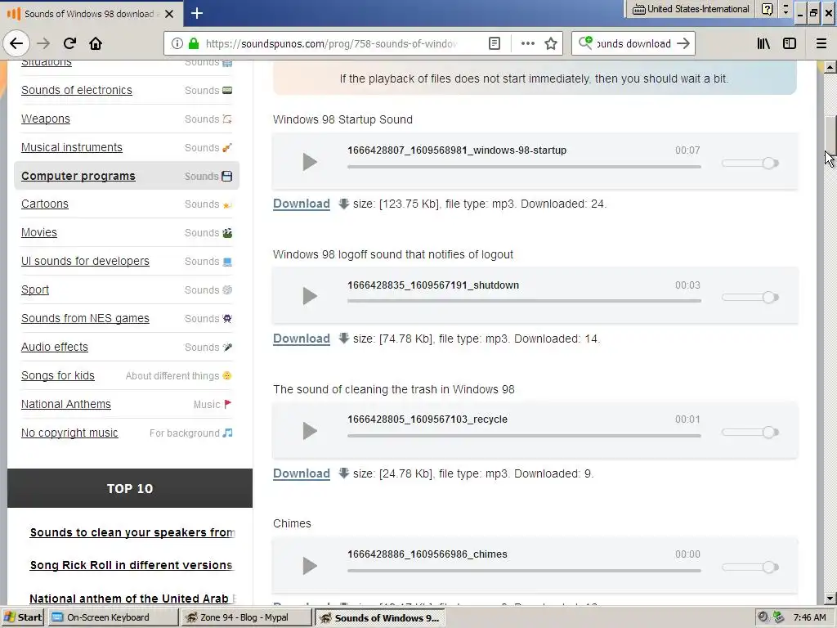Reload the current page
This screenshot has height=628, width=837.
pyautogui.click(x=69, y=43)
